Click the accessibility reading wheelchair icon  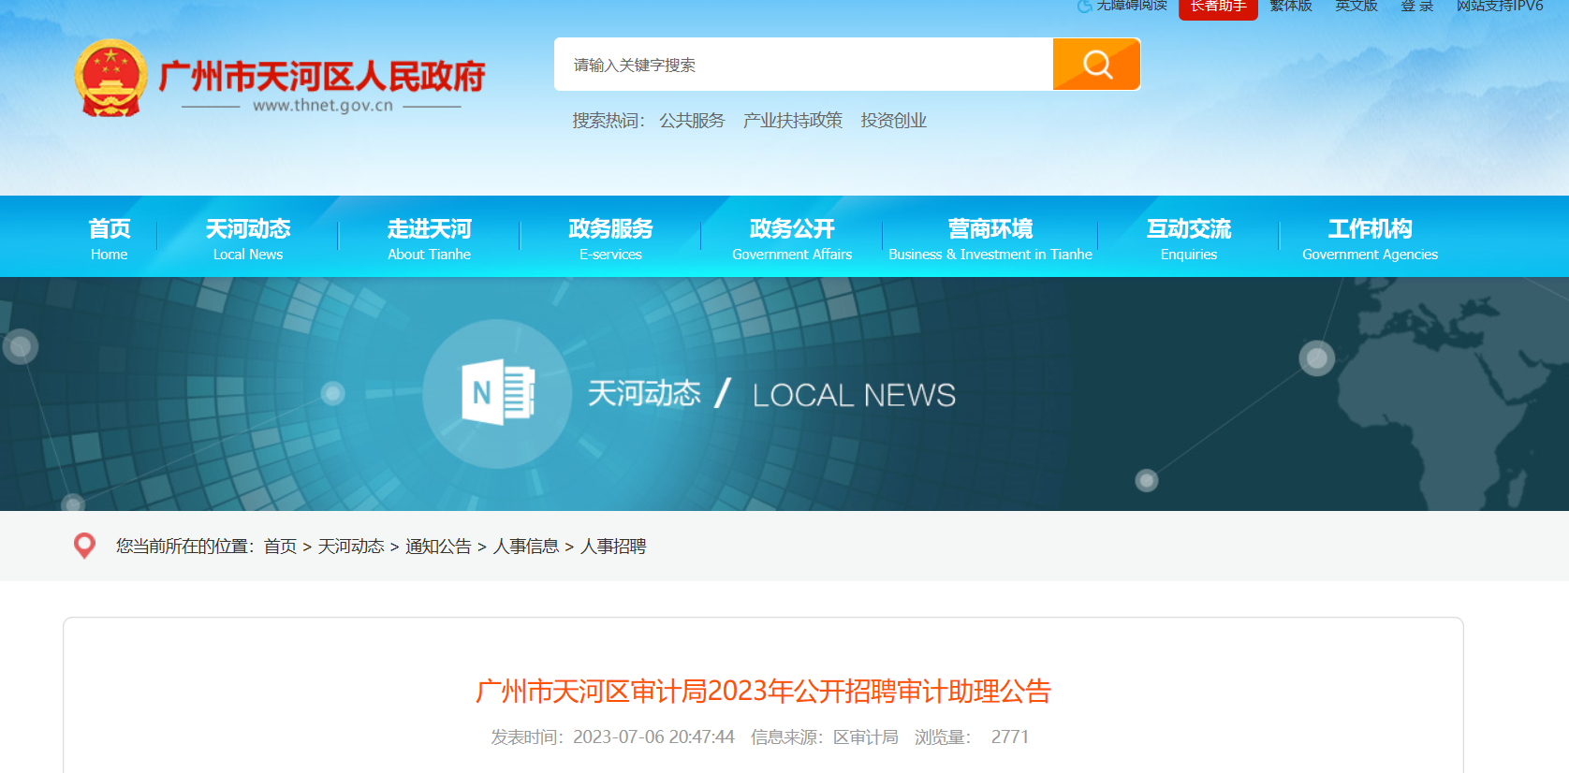[x=1084, y=7]
